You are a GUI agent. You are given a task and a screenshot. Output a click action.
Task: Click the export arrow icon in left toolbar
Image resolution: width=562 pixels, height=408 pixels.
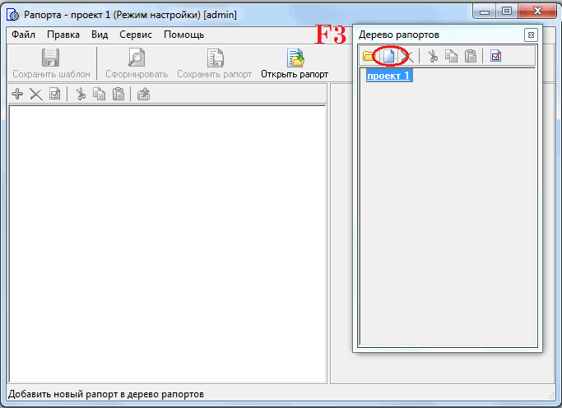pos(143,95)
